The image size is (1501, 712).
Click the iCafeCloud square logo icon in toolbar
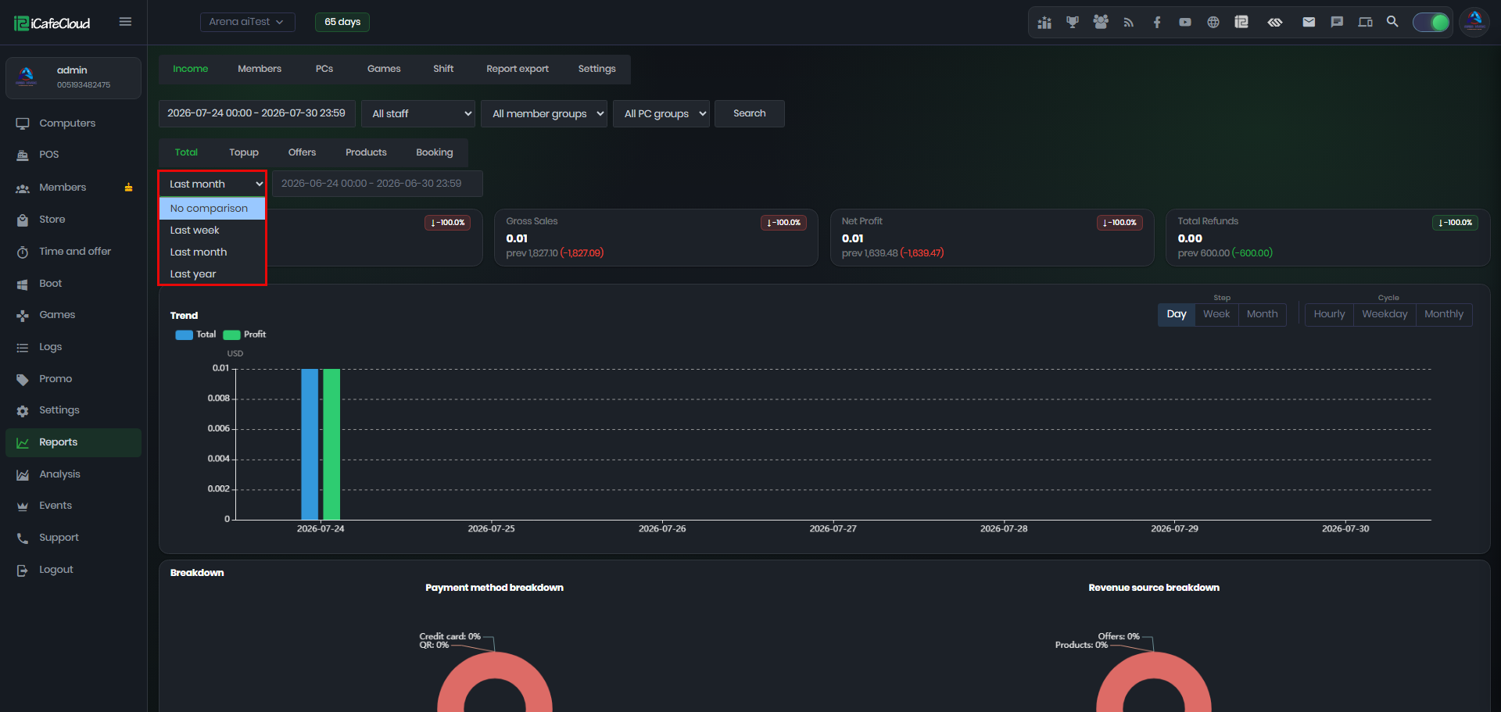click(x=1241, y=22)
